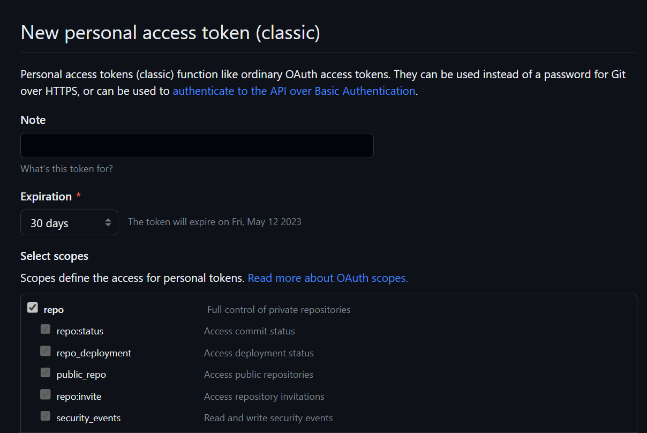The height and width of the screenshot is (433, 647).
Task: Toggle the repo:invite checkbox
Action: 46,395
